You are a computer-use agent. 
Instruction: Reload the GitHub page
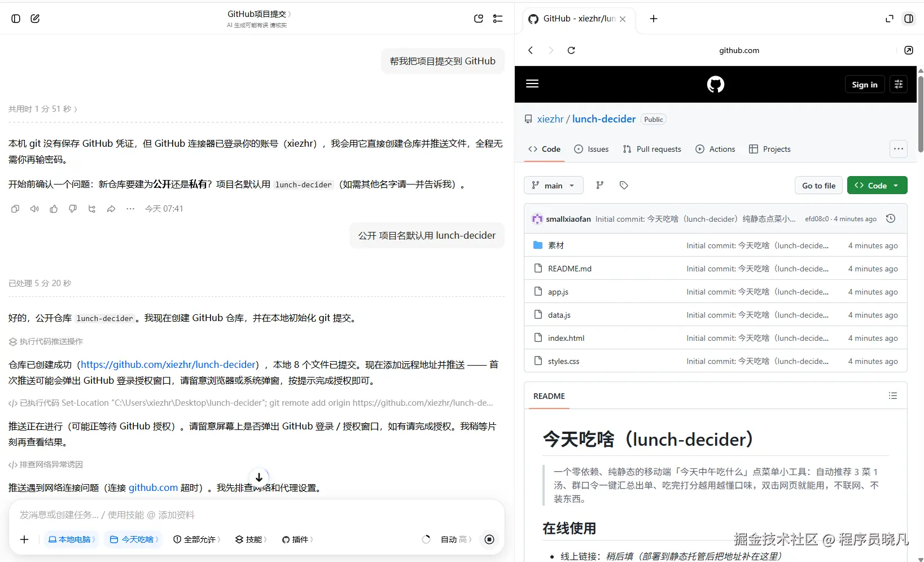coord(571,50)
